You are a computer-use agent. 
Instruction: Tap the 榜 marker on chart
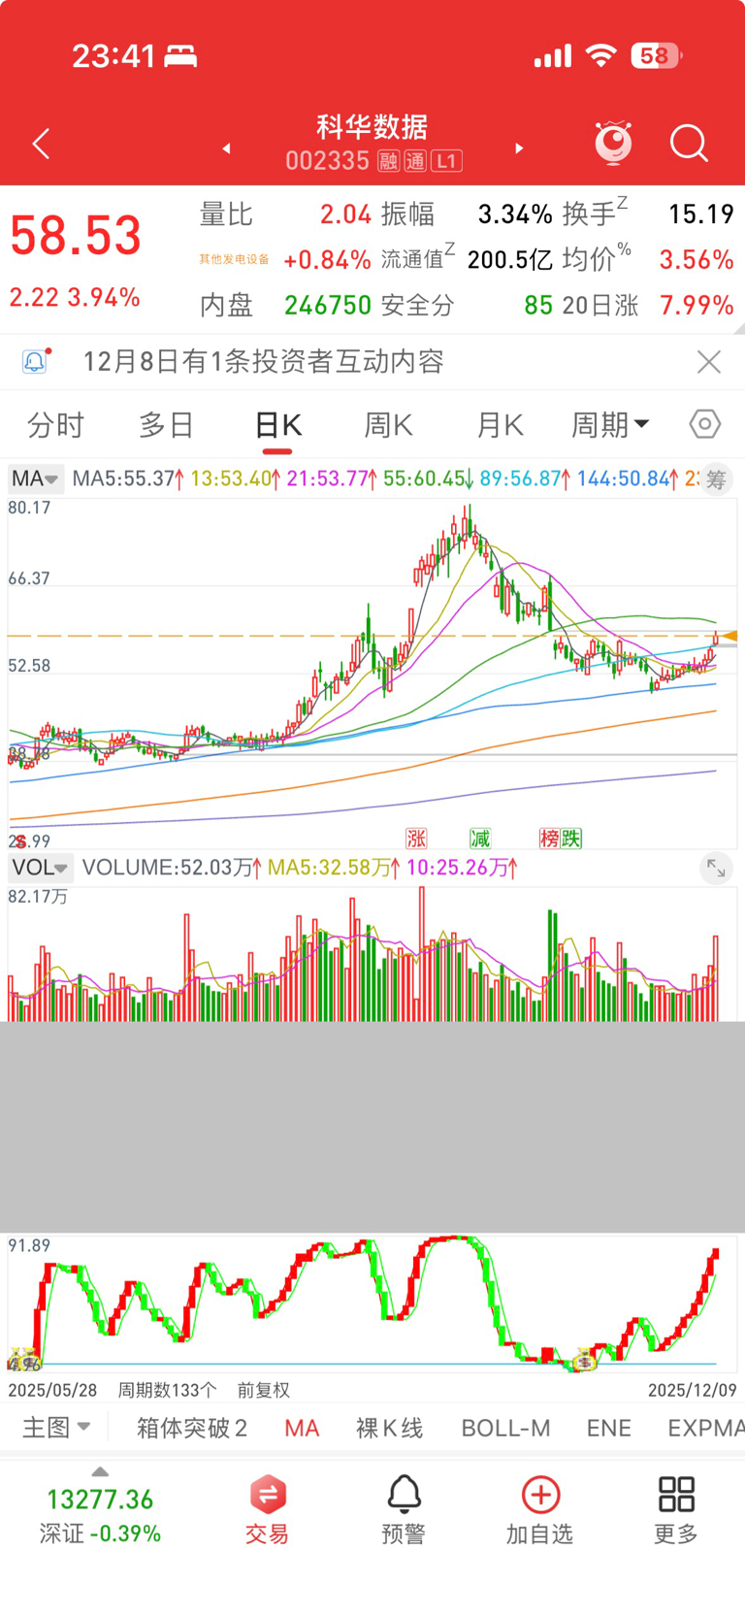pos(550,839)
